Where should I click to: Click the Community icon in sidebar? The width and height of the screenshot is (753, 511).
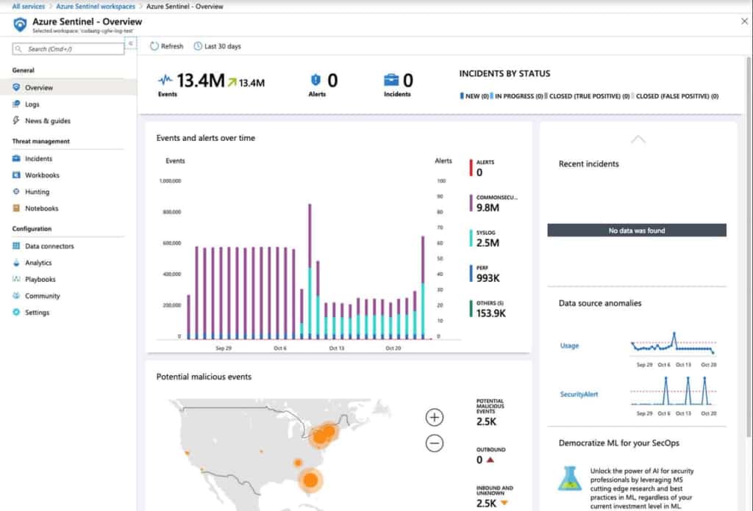pyautogui.click(x=16, y=296)
